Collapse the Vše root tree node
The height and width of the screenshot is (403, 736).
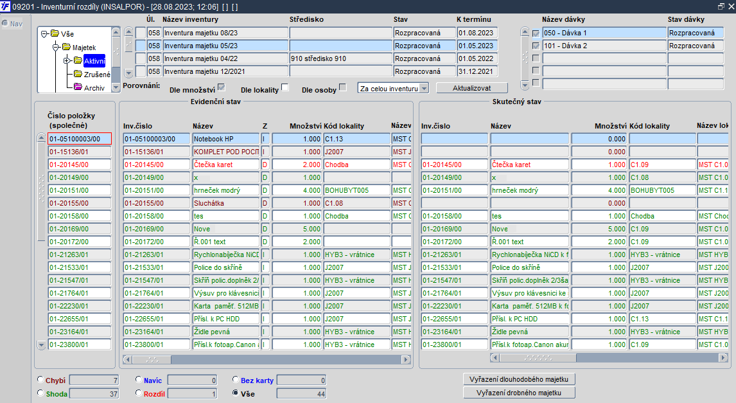(x=44, y=34)
